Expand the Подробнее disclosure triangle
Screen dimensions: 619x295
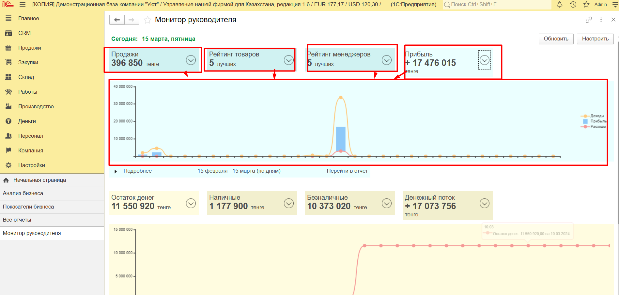(116, 171)
